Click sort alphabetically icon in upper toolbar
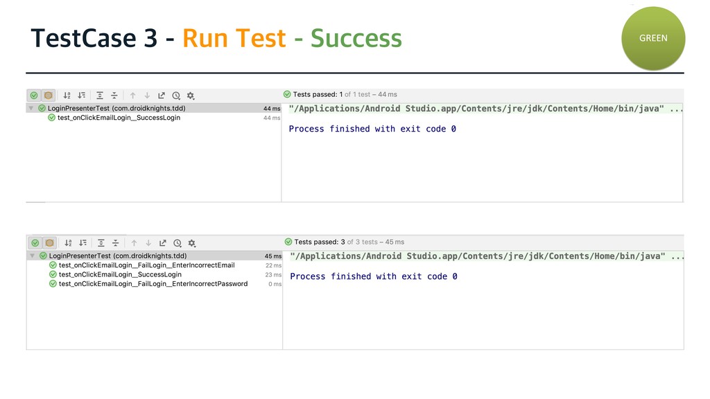 [67, 96]
